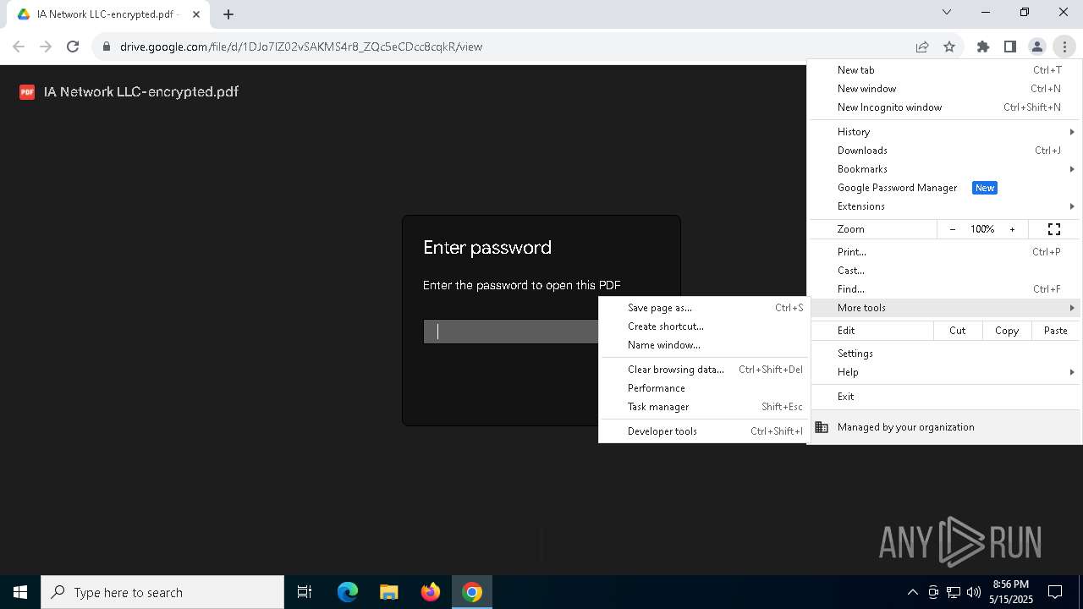Click the Chrome forward arrow

pos(46,47)
